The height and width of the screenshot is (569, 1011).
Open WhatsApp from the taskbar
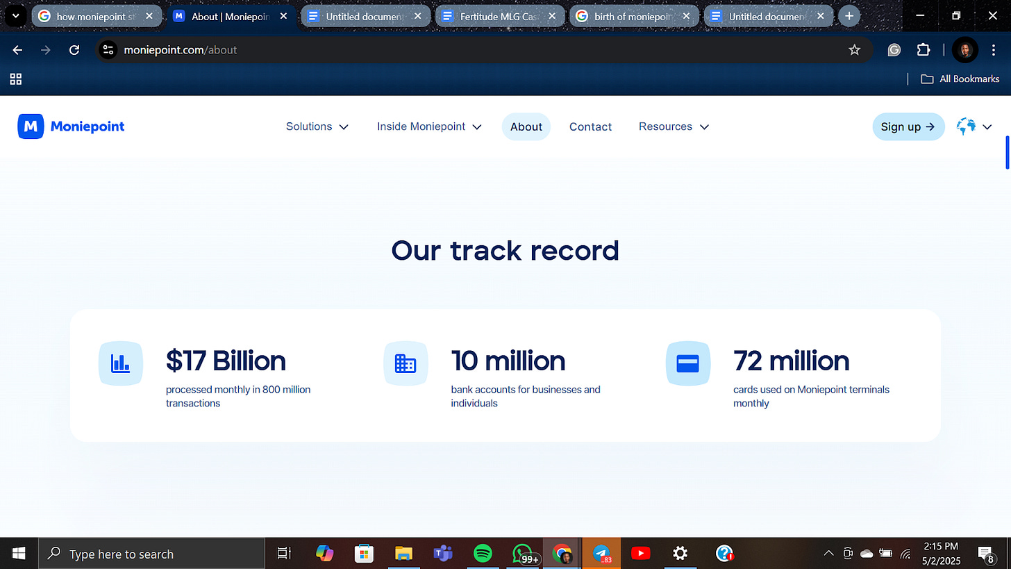click(x=522, y=554)
